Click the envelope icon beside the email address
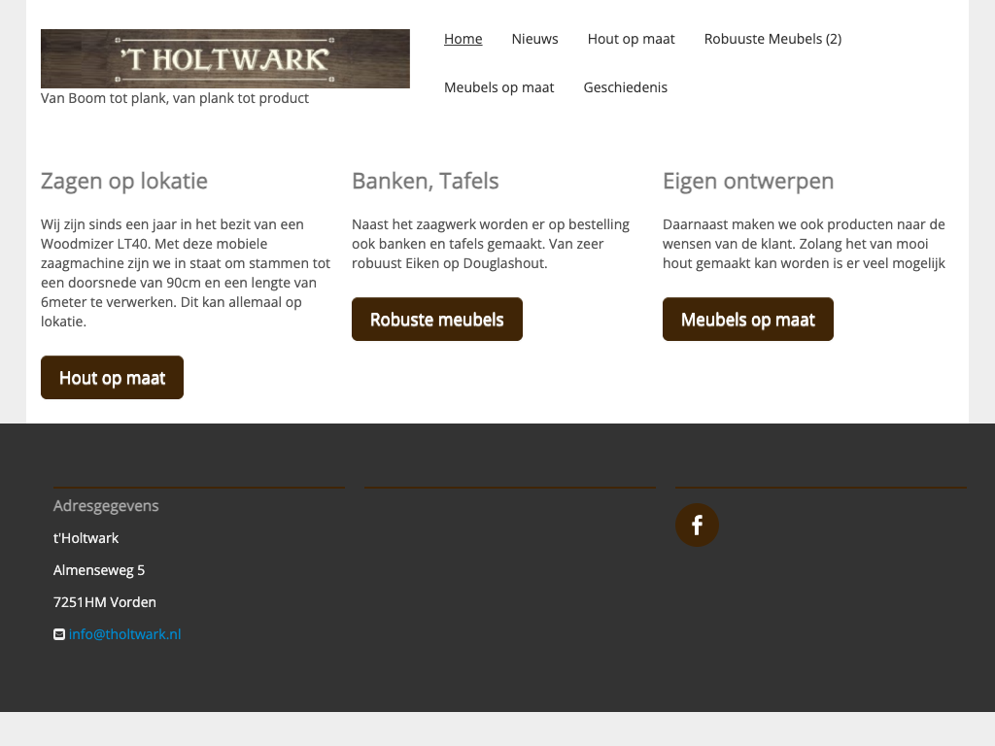 [59, 634]
